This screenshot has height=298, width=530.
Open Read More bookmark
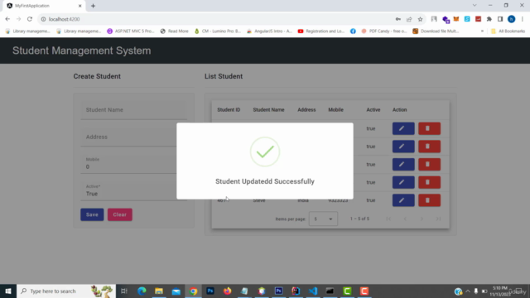pos(175,31)
